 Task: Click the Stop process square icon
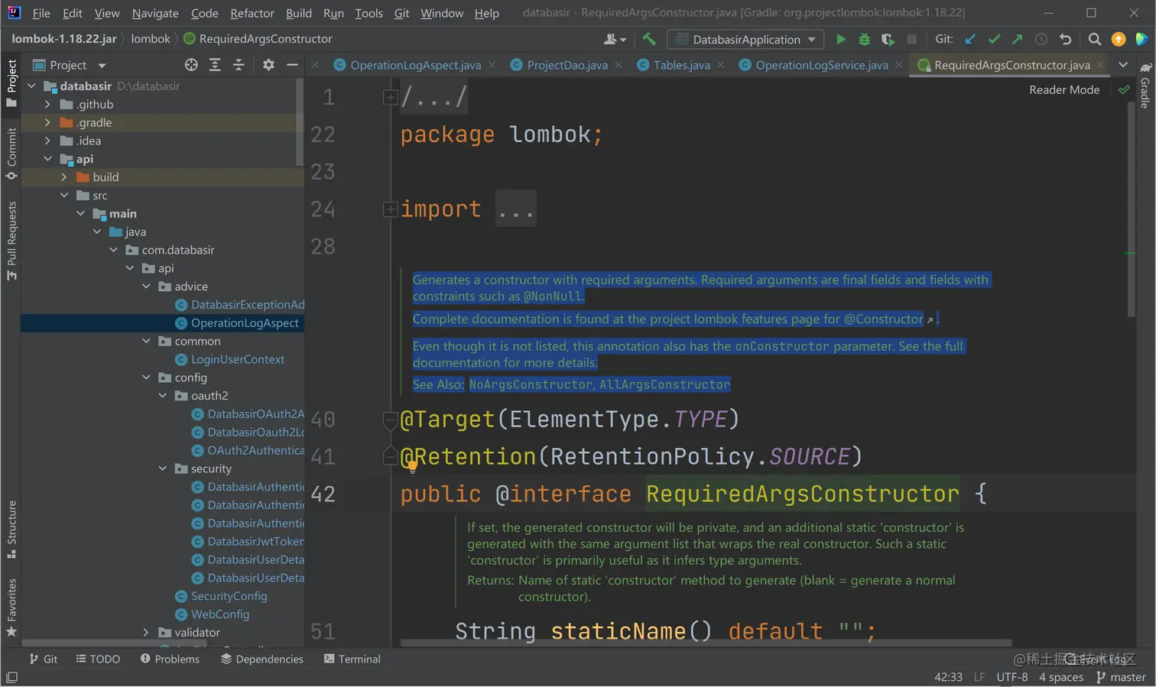[911, 39]
